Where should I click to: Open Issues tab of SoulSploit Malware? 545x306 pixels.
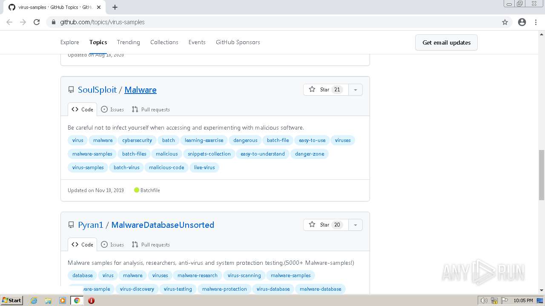[112, 109]
